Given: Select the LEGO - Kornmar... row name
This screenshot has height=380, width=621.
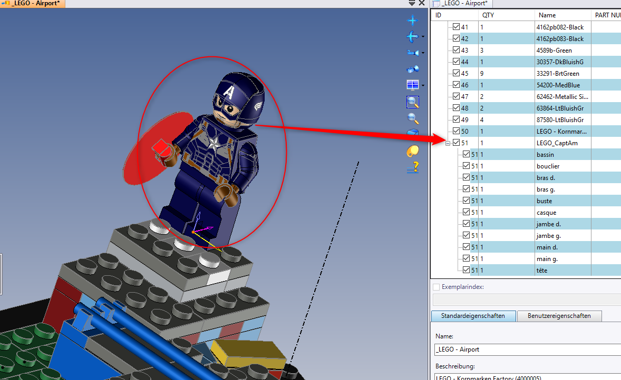Looking at the screenshot, I should pos(561,131).
